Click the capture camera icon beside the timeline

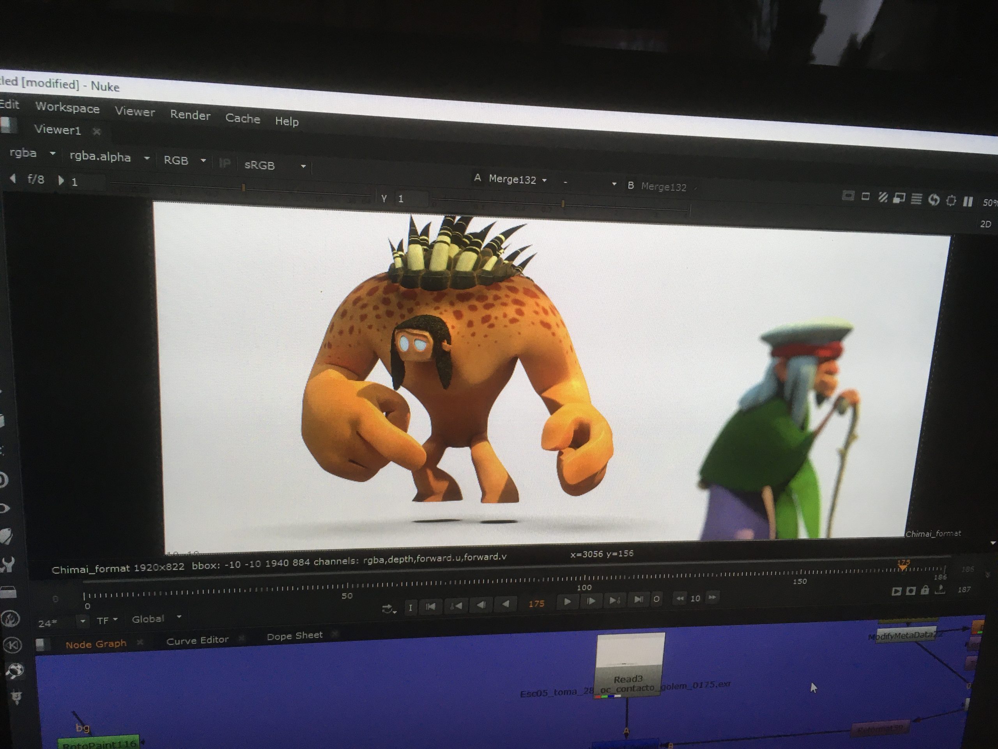coord(910,591)
